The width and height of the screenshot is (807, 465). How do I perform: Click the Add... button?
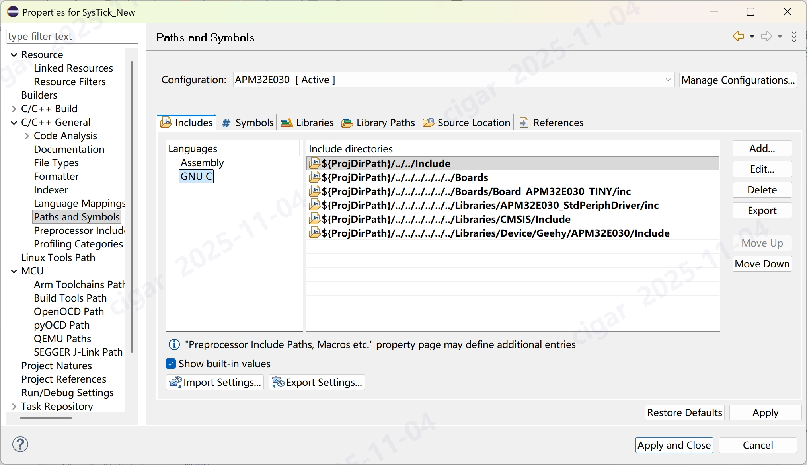coord(762,149)
